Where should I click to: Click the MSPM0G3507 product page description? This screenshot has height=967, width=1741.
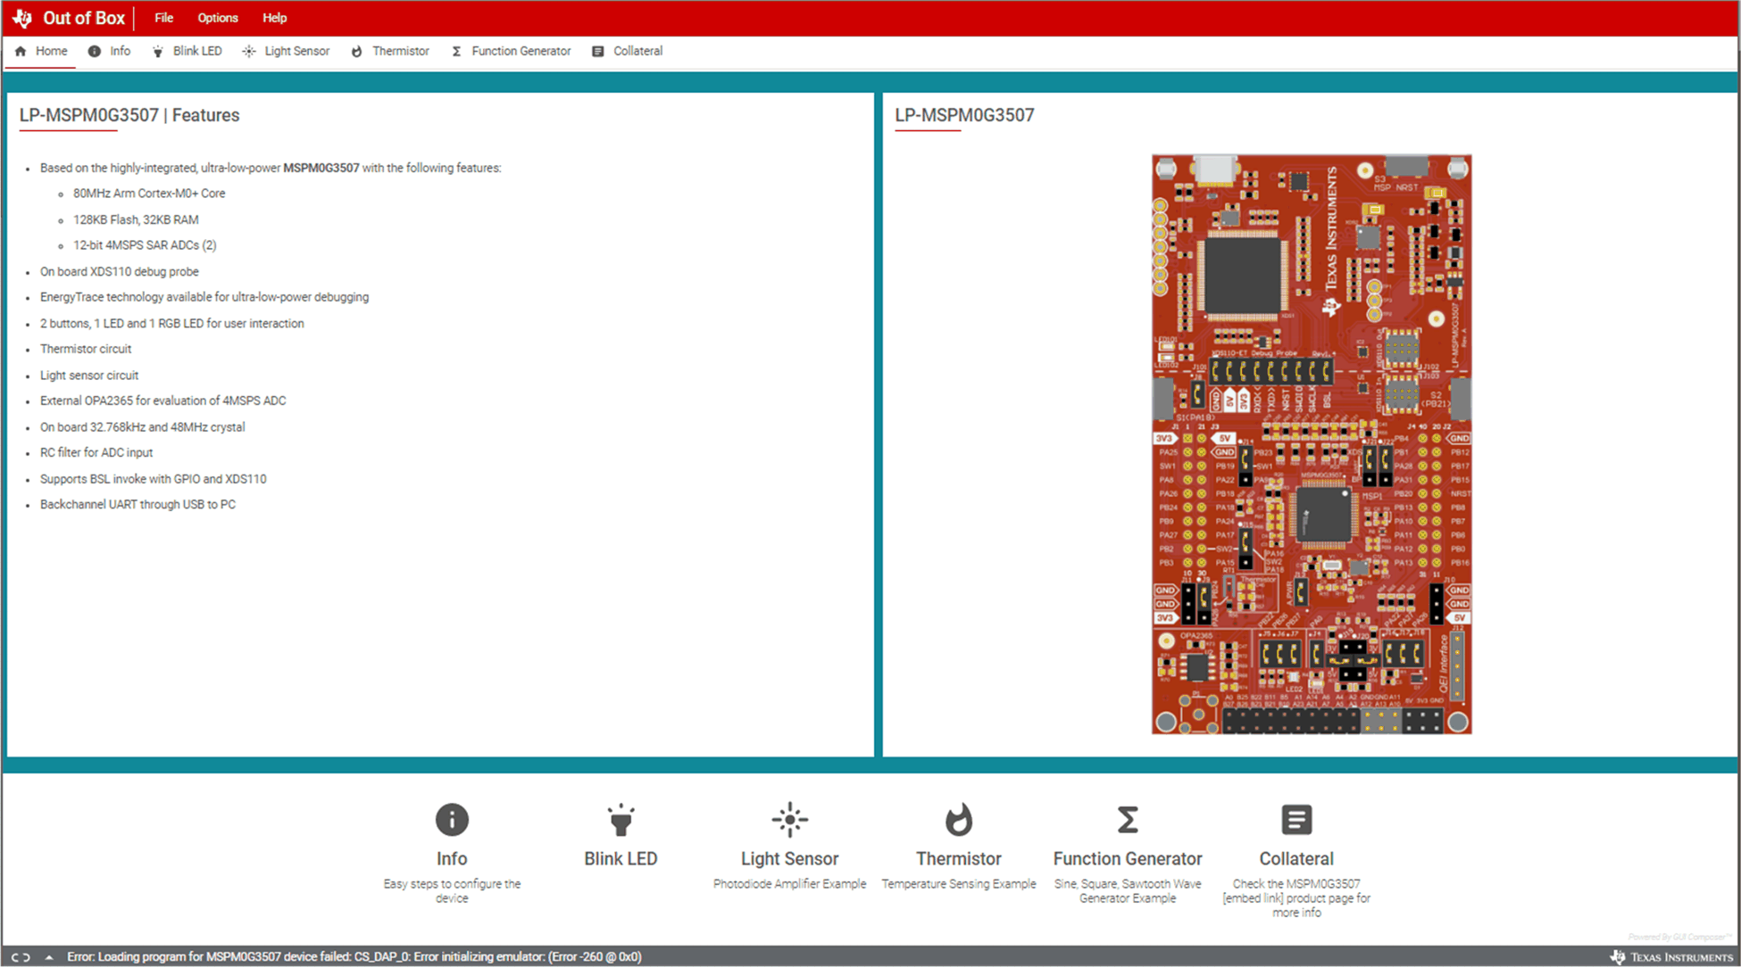click(1296, 898)
